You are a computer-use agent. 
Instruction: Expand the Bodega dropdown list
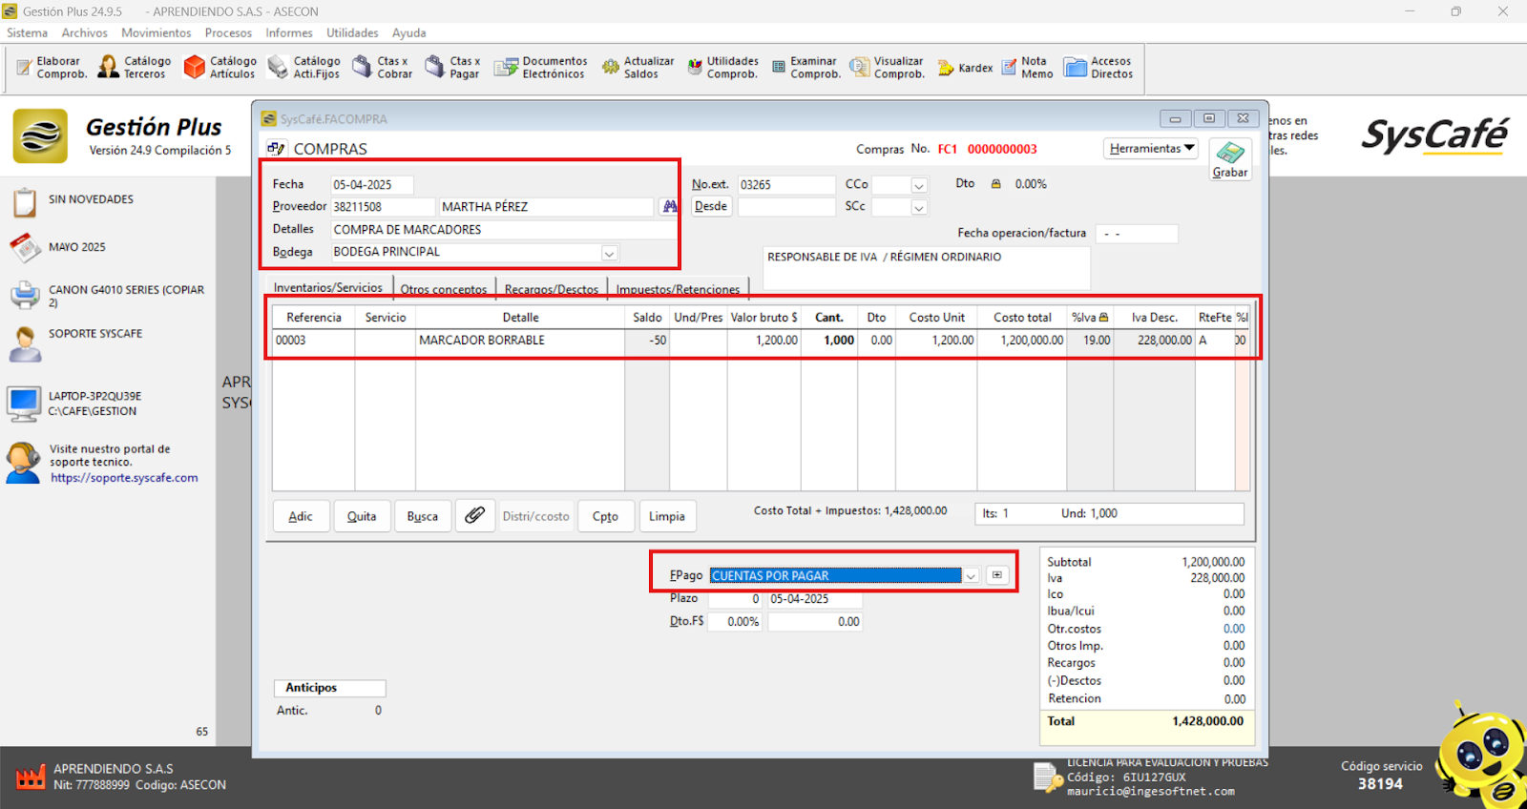click(609, 253)
